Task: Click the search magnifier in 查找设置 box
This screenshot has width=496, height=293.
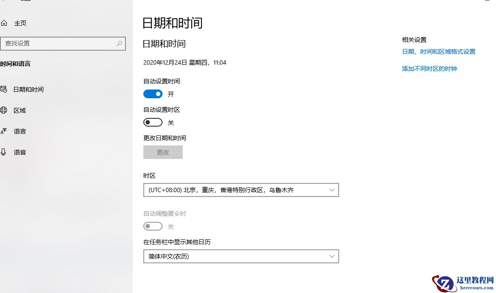Action: (119, 44)
